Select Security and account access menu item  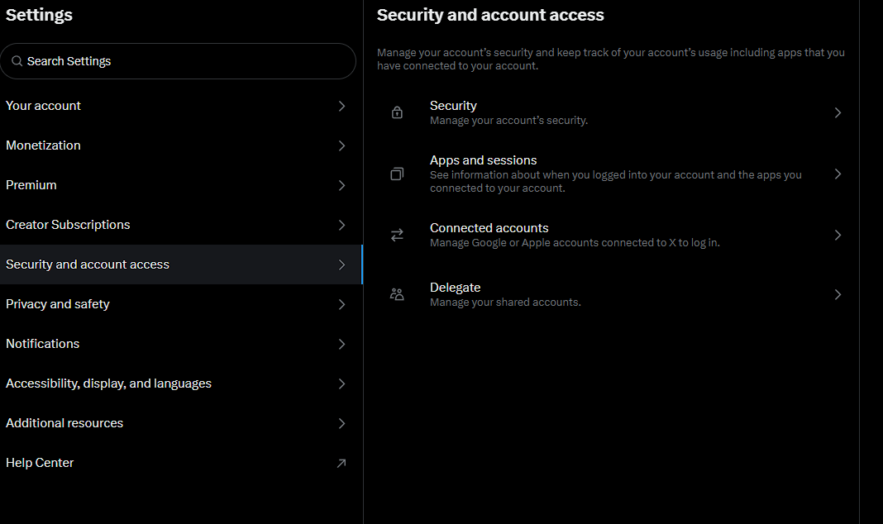pos(181,264)
